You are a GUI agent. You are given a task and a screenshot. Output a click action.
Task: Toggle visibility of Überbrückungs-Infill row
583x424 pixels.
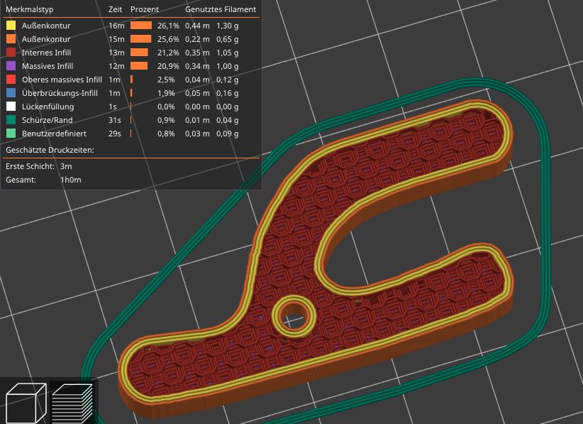pos(132,93)
